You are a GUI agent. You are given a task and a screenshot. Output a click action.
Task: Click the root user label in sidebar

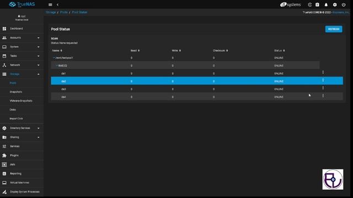coord(22,16)
